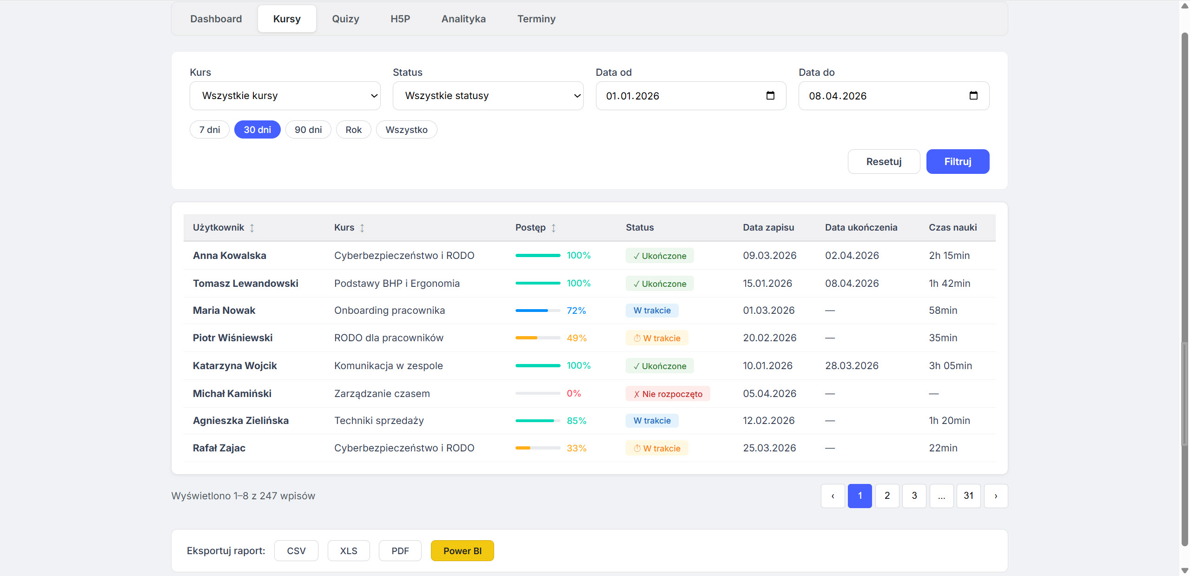Go to next page arrow

pyautogui.click(x=996, y=496)
